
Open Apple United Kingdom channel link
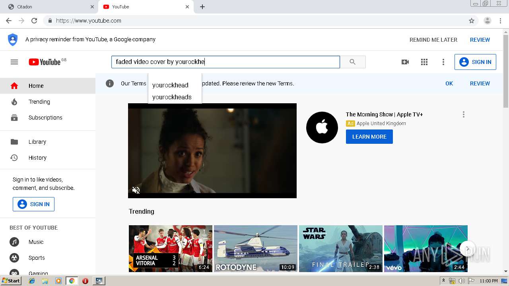pos(381,124)
